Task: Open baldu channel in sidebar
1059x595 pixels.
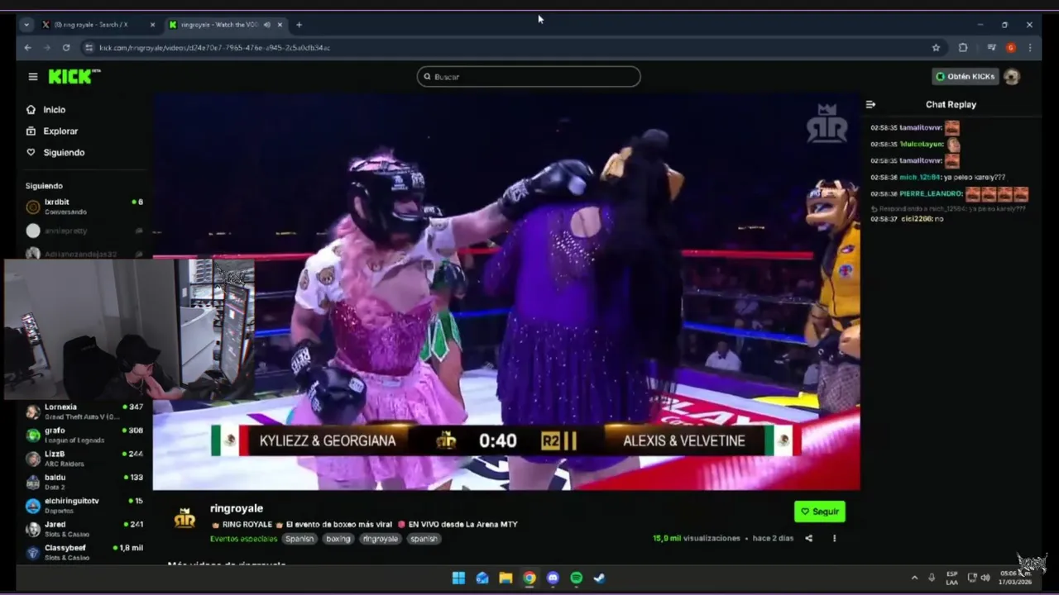Action: 84,482
